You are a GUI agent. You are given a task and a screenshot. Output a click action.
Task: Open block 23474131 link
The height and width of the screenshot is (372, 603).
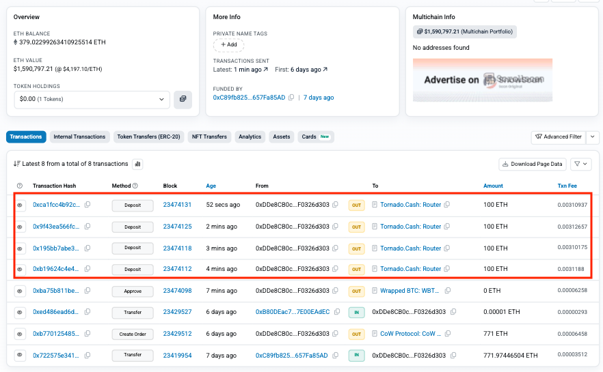coord(177,205)
